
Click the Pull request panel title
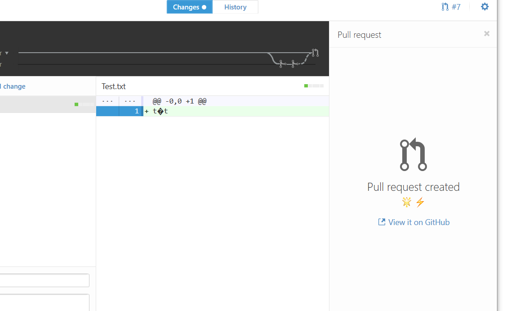[x=359, y=35]
